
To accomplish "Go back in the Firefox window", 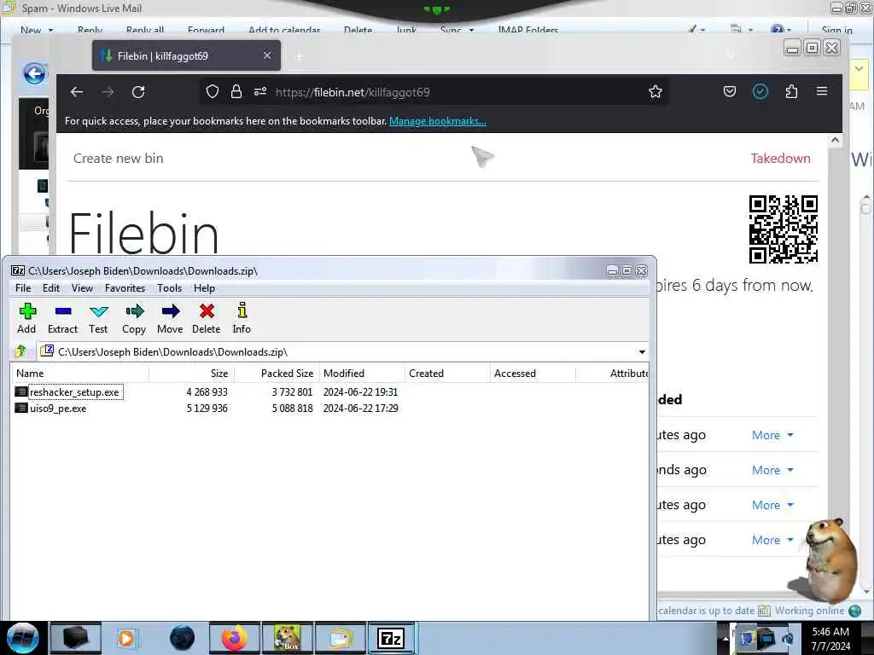I will [77, 92].
